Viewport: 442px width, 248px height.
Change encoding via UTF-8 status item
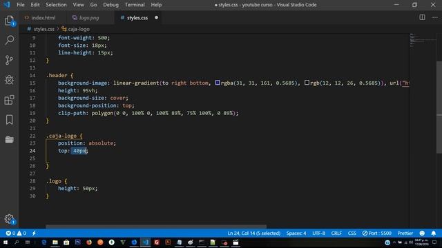point(318,233)
